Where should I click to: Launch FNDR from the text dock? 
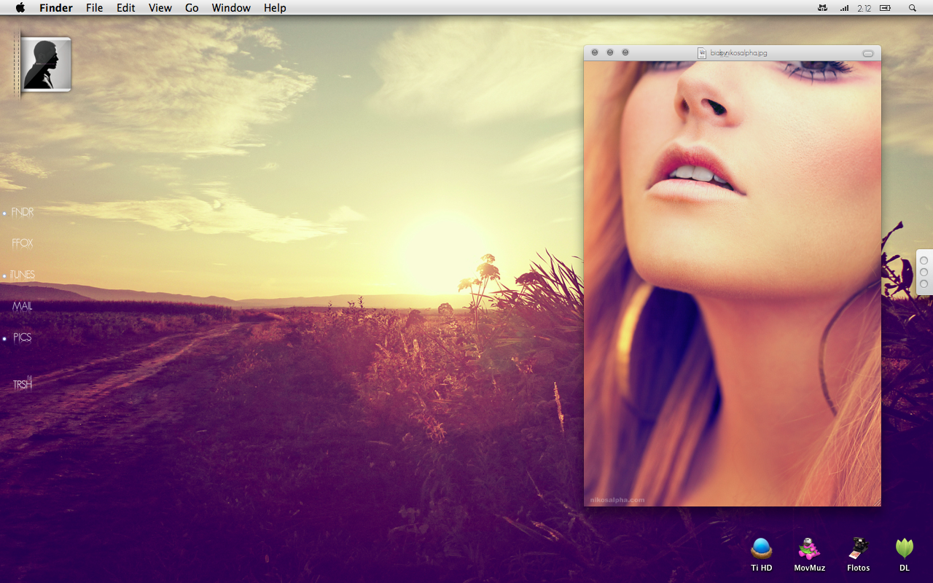click(x=23, y=212)
